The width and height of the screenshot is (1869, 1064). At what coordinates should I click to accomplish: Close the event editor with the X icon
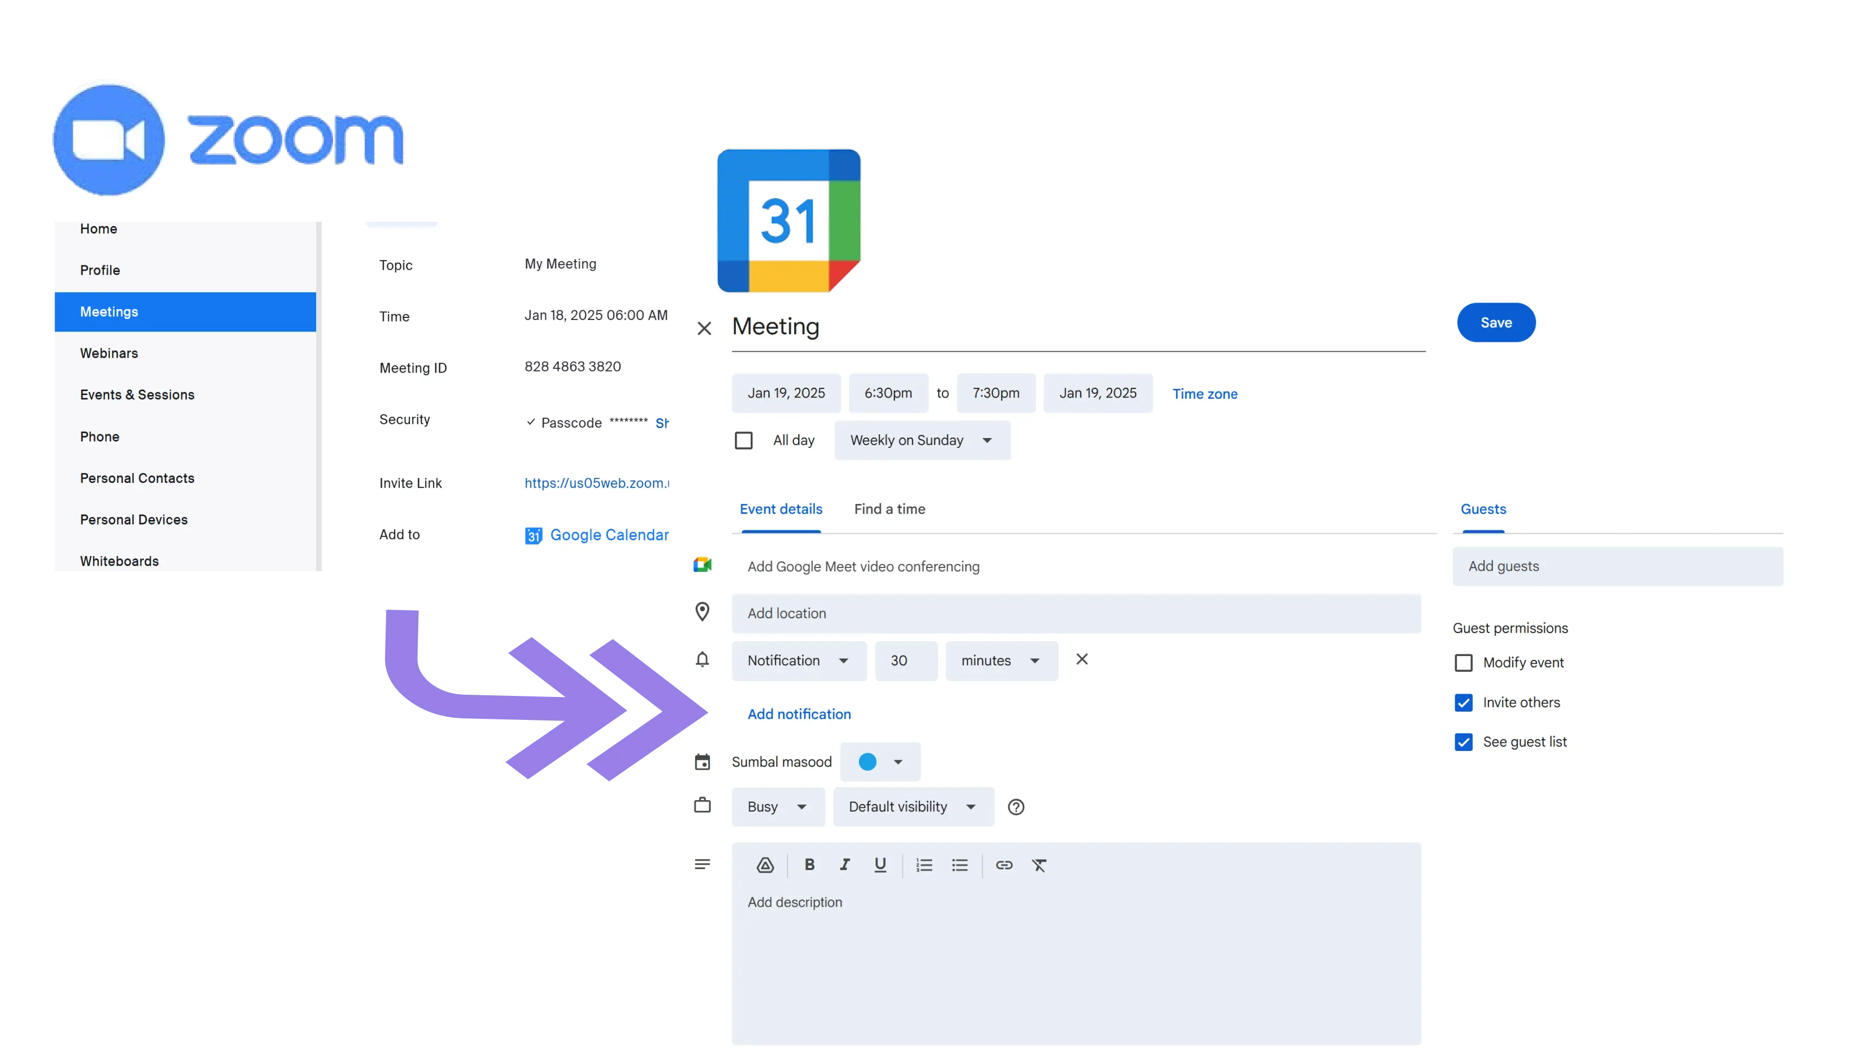703,328
